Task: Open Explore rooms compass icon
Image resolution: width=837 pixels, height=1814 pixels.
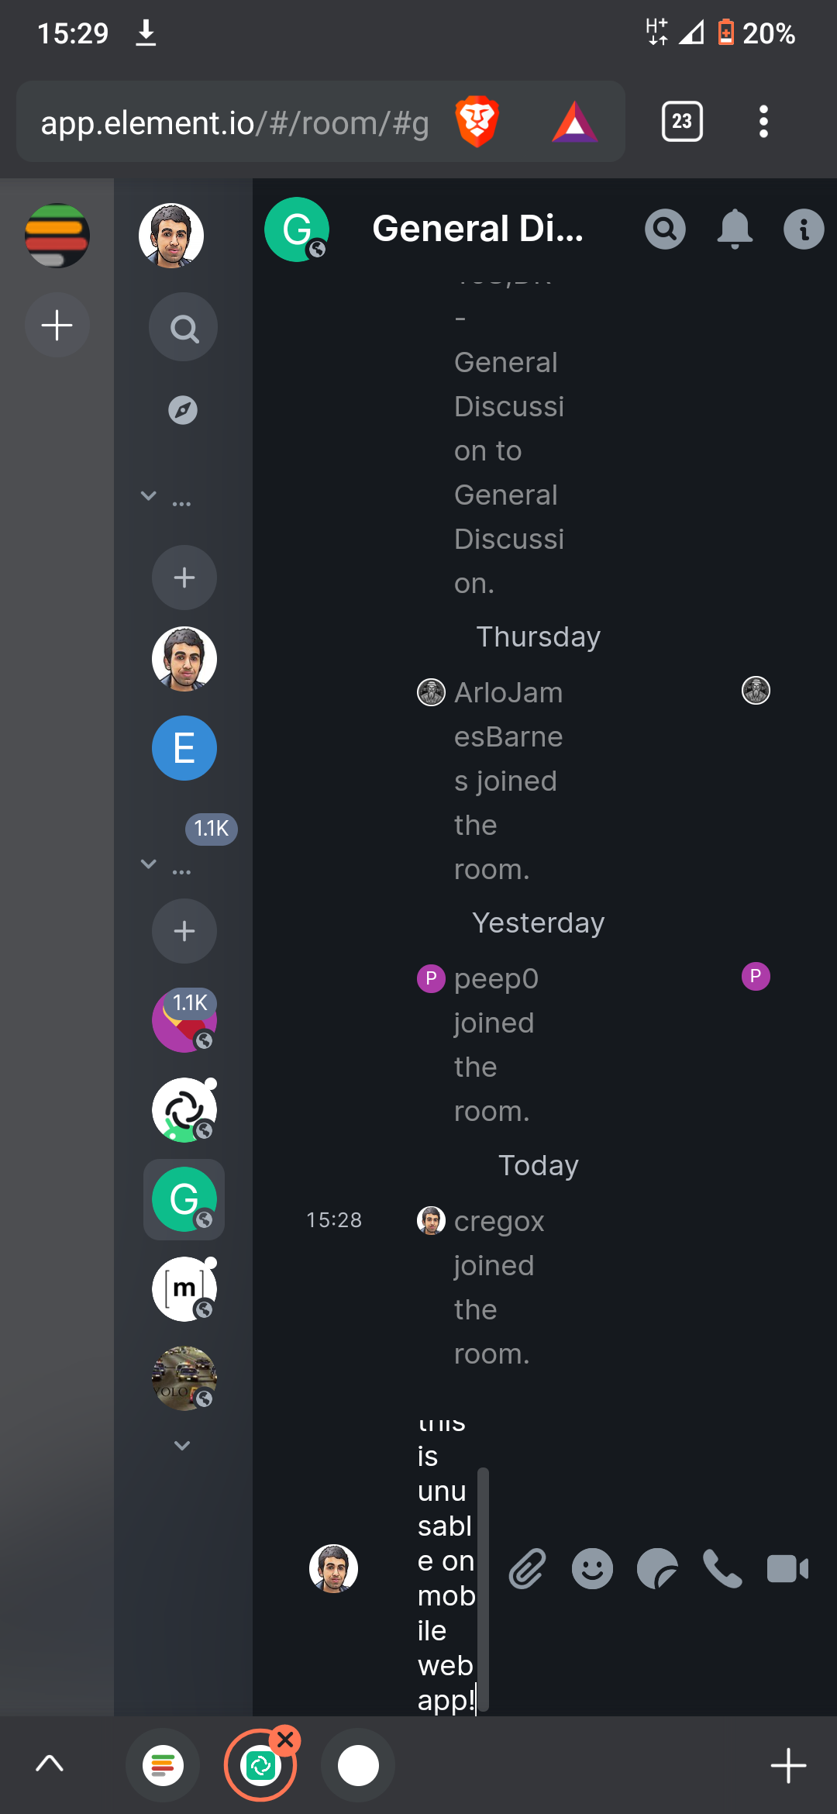Action: click(x=183, y=410)
